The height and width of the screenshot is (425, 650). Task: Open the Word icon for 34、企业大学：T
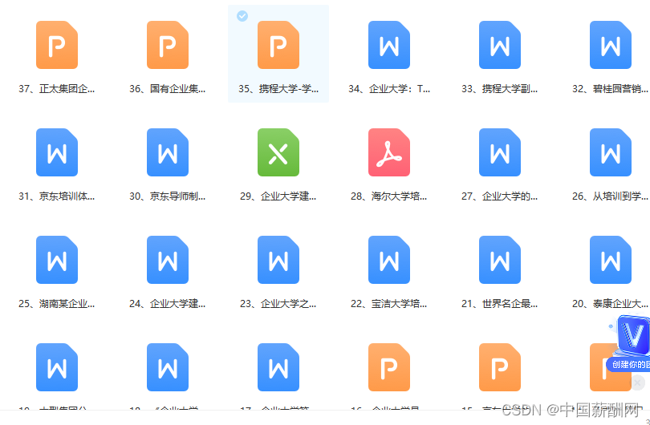(x=389, y=45)
